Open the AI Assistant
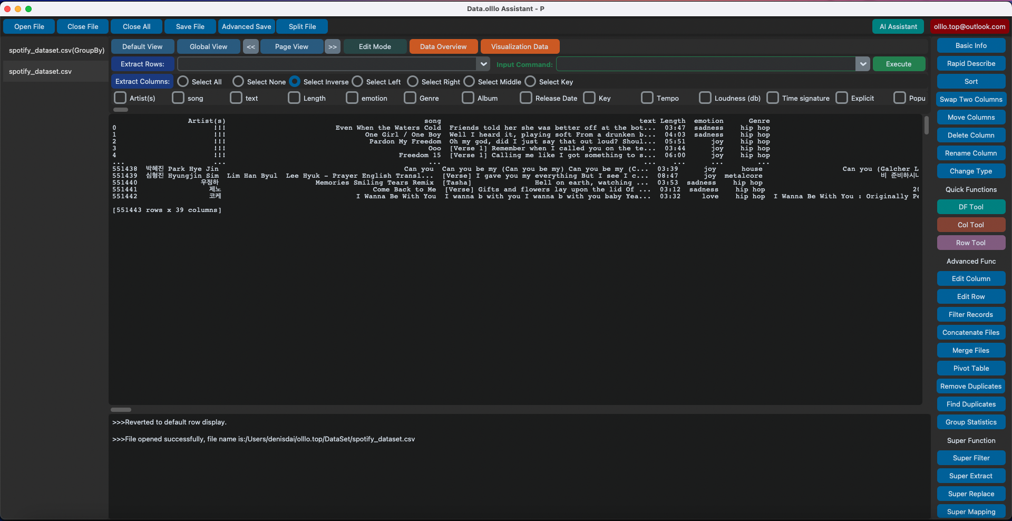The width and height of the screenshot is (1012, 521). click(x=898, y=26)
